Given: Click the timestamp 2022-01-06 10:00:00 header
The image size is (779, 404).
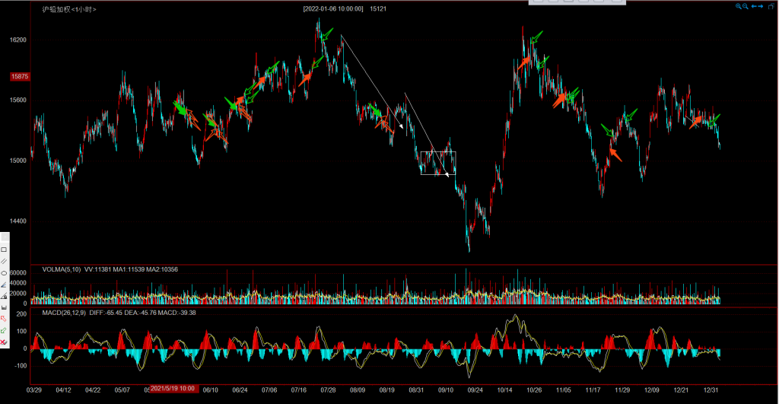Looking at the screenshot, I should point(333,8).
